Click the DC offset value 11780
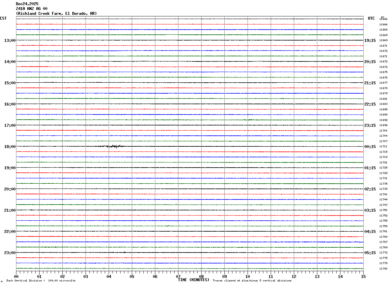The width and height of the screenshot is (389, 285). (x=383, y=269)
